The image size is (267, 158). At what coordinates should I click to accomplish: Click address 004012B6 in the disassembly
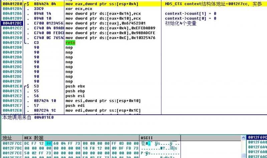pyautogui.click(x=12, y=14)
